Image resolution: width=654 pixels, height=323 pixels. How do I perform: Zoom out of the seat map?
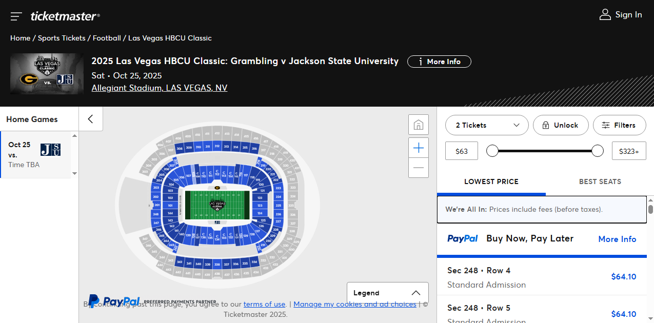[418, 168]
